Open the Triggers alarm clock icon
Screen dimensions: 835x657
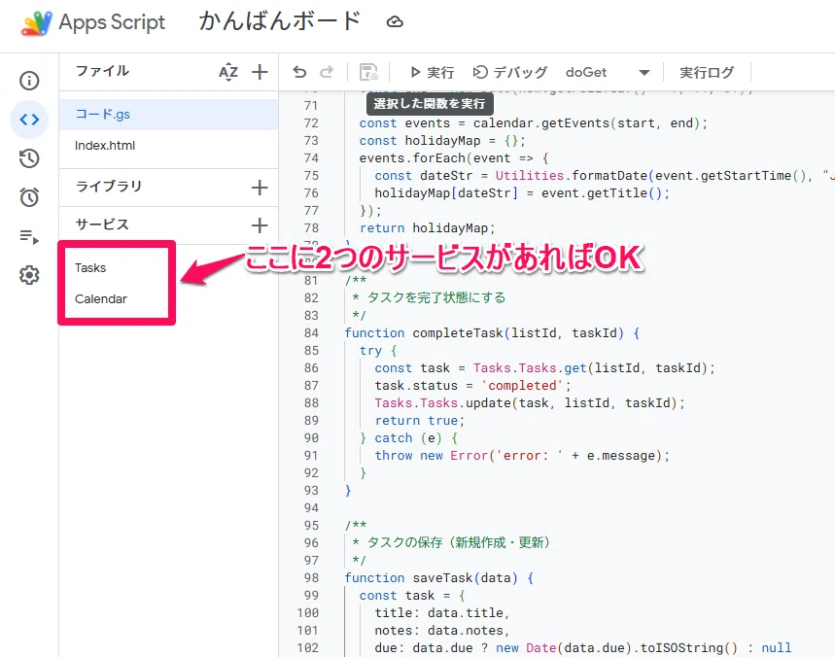[29, 197]
